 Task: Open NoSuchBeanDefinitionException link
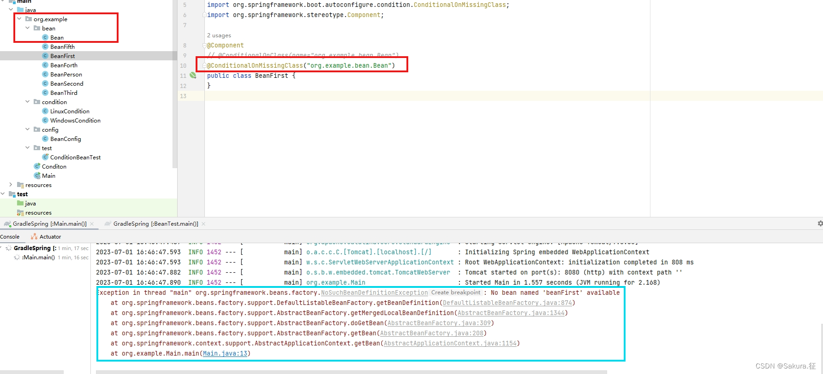tap(374, 292)
